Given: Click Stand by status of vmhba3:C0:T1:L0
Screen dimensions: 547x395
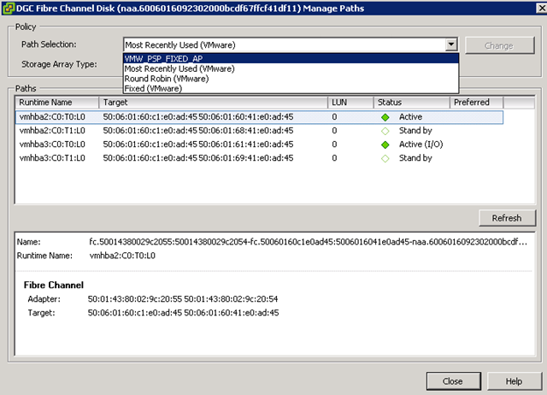Looking at the screenshot, I should tap(415, 158).
